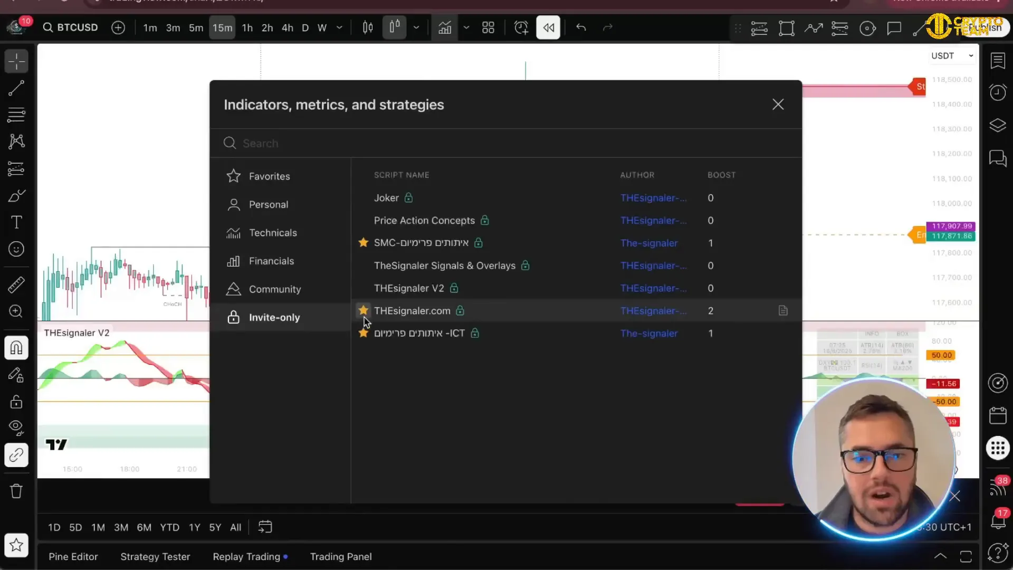Add THEsignaler V2 script
This screenshot has height=570, width=1013.
[576, 288]
